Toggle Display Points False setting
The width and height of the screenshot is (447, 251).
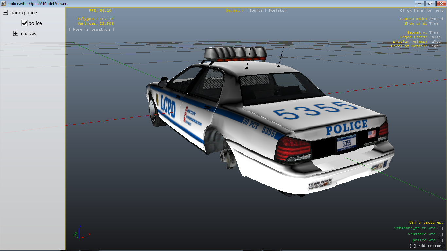coord(435,42)
